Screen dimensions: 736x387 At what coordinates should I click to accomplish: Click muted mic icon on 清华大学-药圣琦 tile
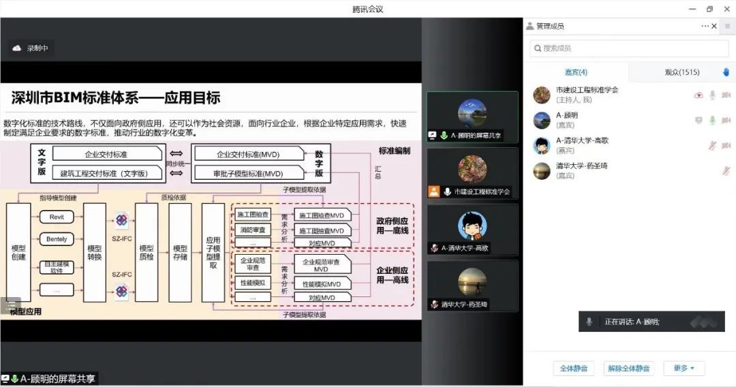click(435, 305)
